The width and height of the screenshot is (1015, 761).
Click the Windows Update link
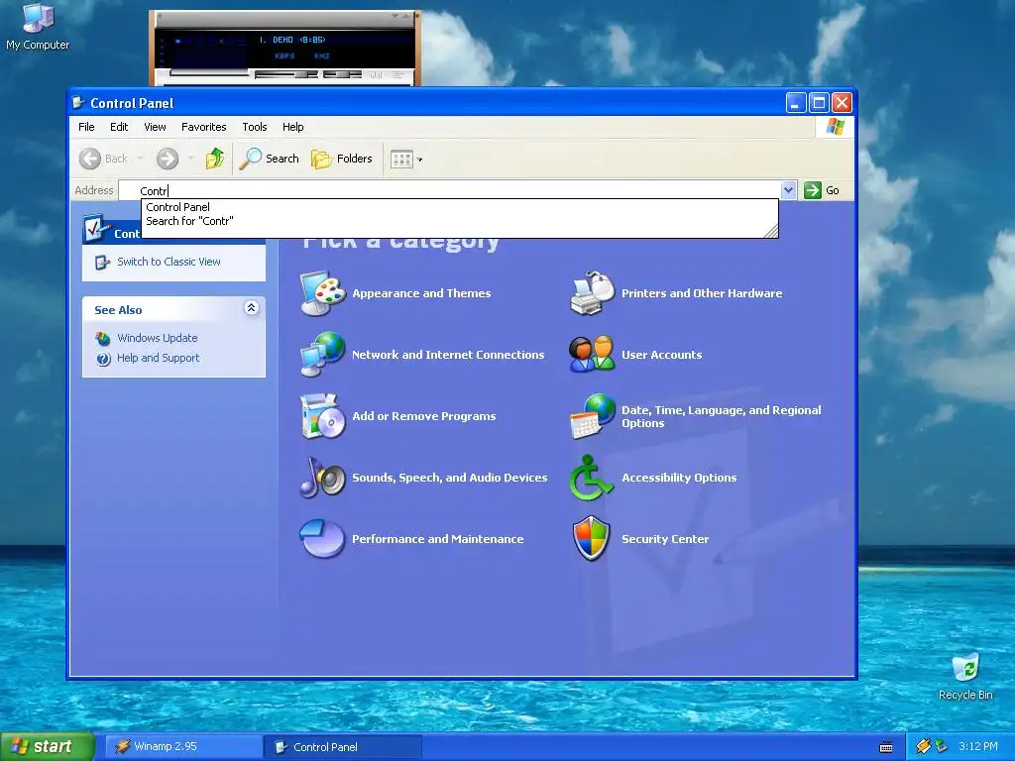tap(158, 338)
